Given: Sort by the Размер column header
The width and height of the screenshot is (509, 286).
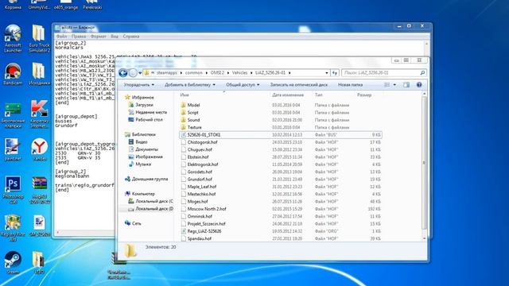Looking at the screenshot, I should 364,95.
